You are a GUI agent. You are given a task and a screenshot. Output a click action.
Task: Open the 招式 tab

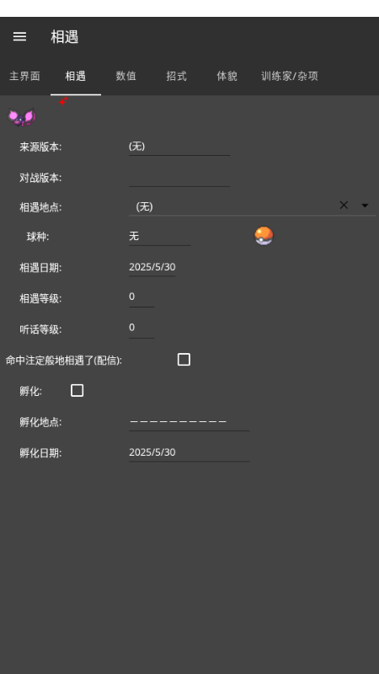177,77
